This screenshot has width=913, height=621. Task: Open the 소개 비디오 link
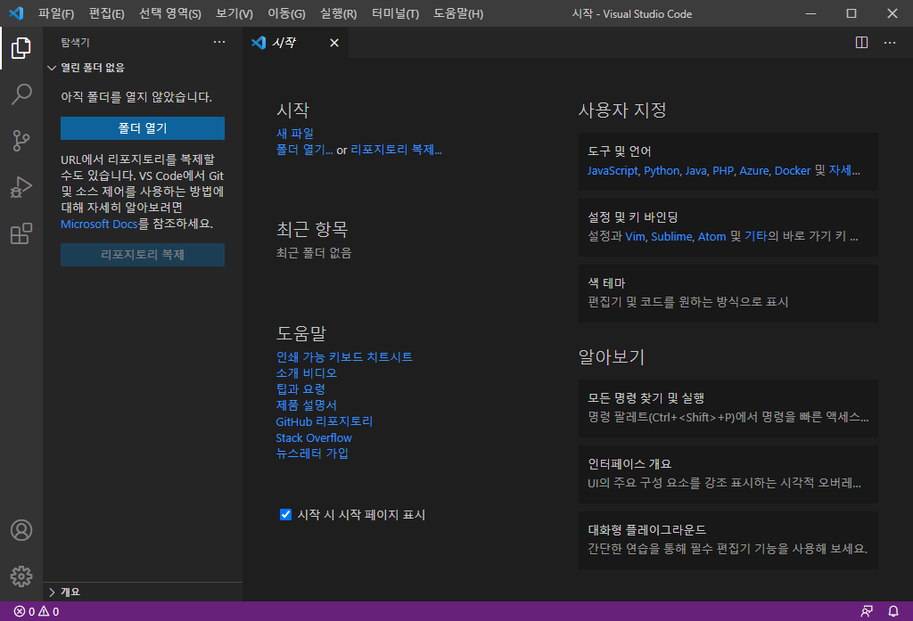[307, 373]
